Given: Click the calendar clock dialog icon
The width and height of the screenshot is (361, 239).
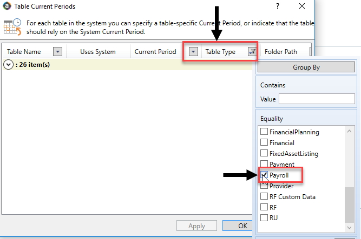Looking at the screenshot, I should click(12, 28).
